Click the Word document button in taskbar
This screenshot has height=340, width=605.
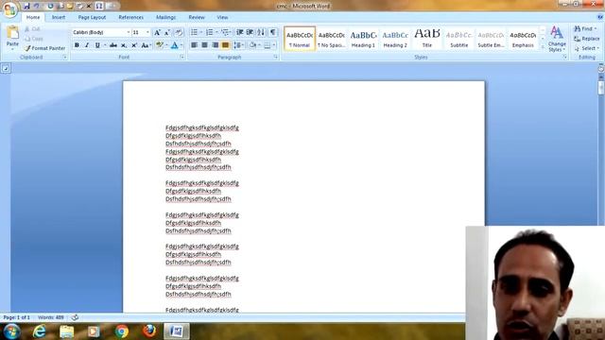177,331
